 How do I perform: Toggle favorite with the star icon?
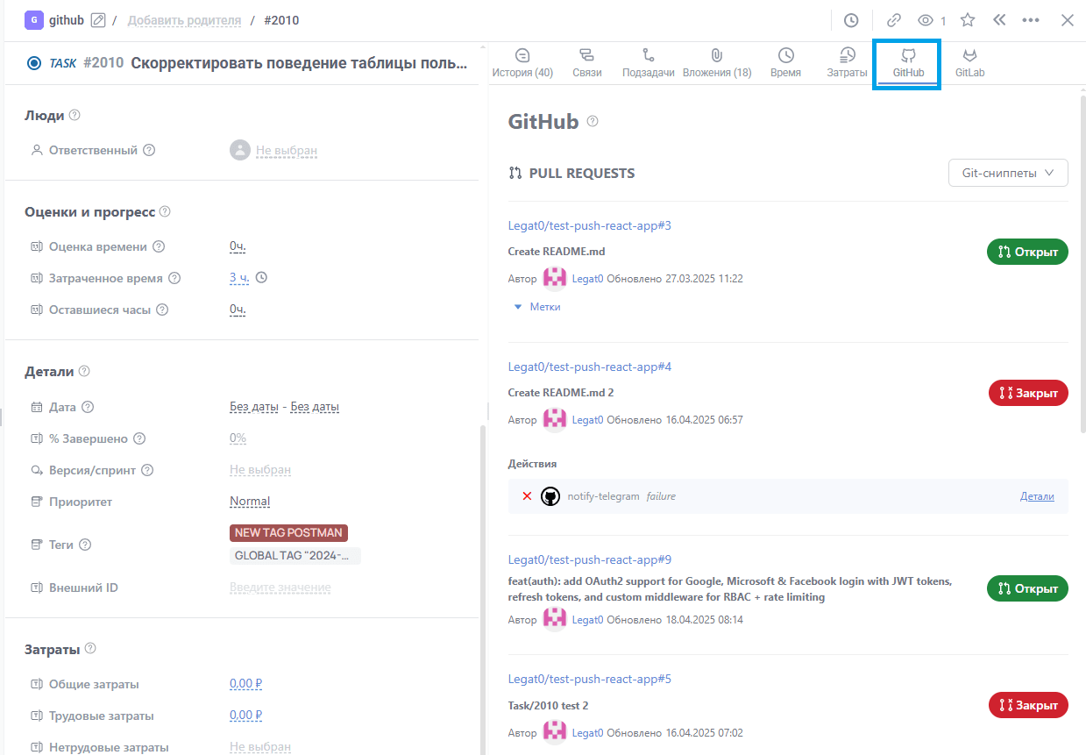tap(968, 20)
